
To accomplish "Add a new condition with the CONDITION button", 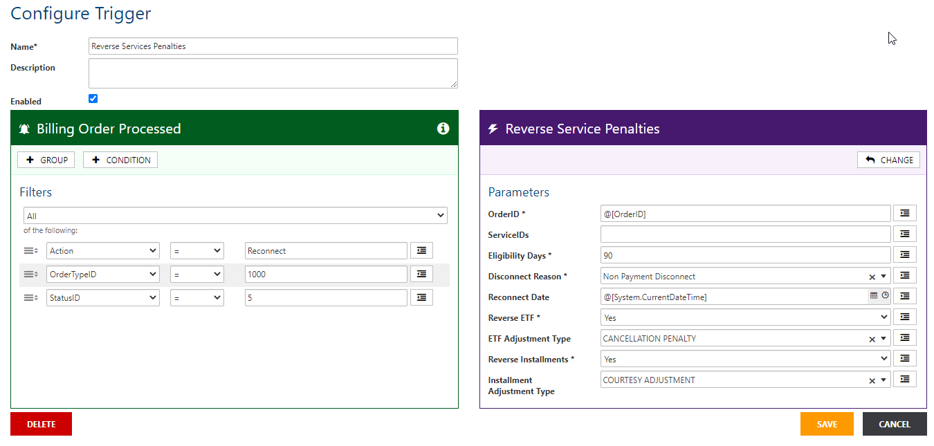I will pos(120,160).
